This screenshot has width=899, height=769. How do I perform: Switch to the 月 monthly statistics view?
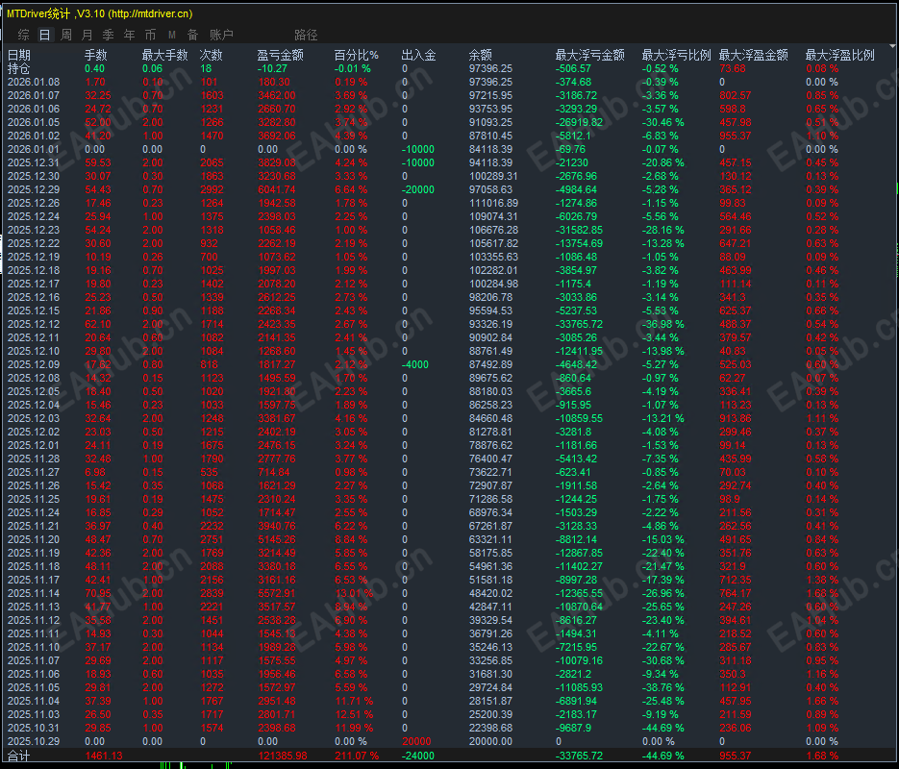87,35
